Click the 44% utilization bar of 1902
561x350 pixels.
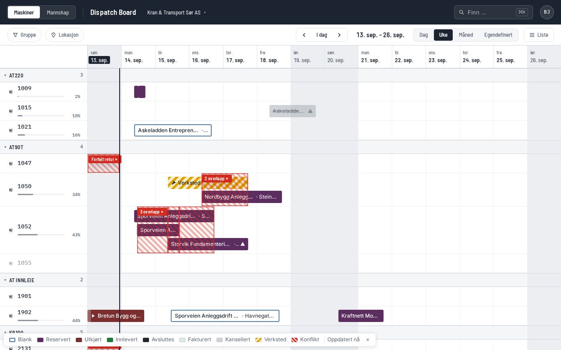41,320
